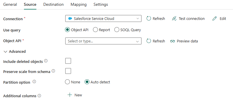Click the Object API select or type field

coord(103,41)
